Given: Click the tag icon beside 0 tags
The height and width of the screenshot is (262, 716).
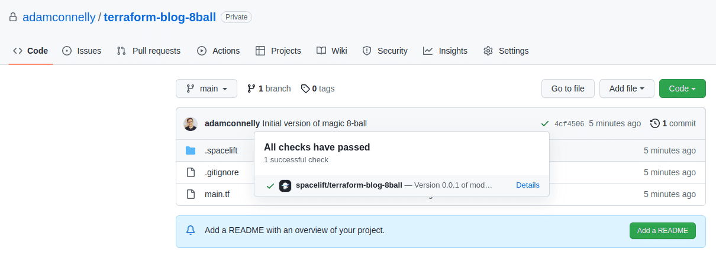Looking at the screenshot, I should tap(305, 89).
